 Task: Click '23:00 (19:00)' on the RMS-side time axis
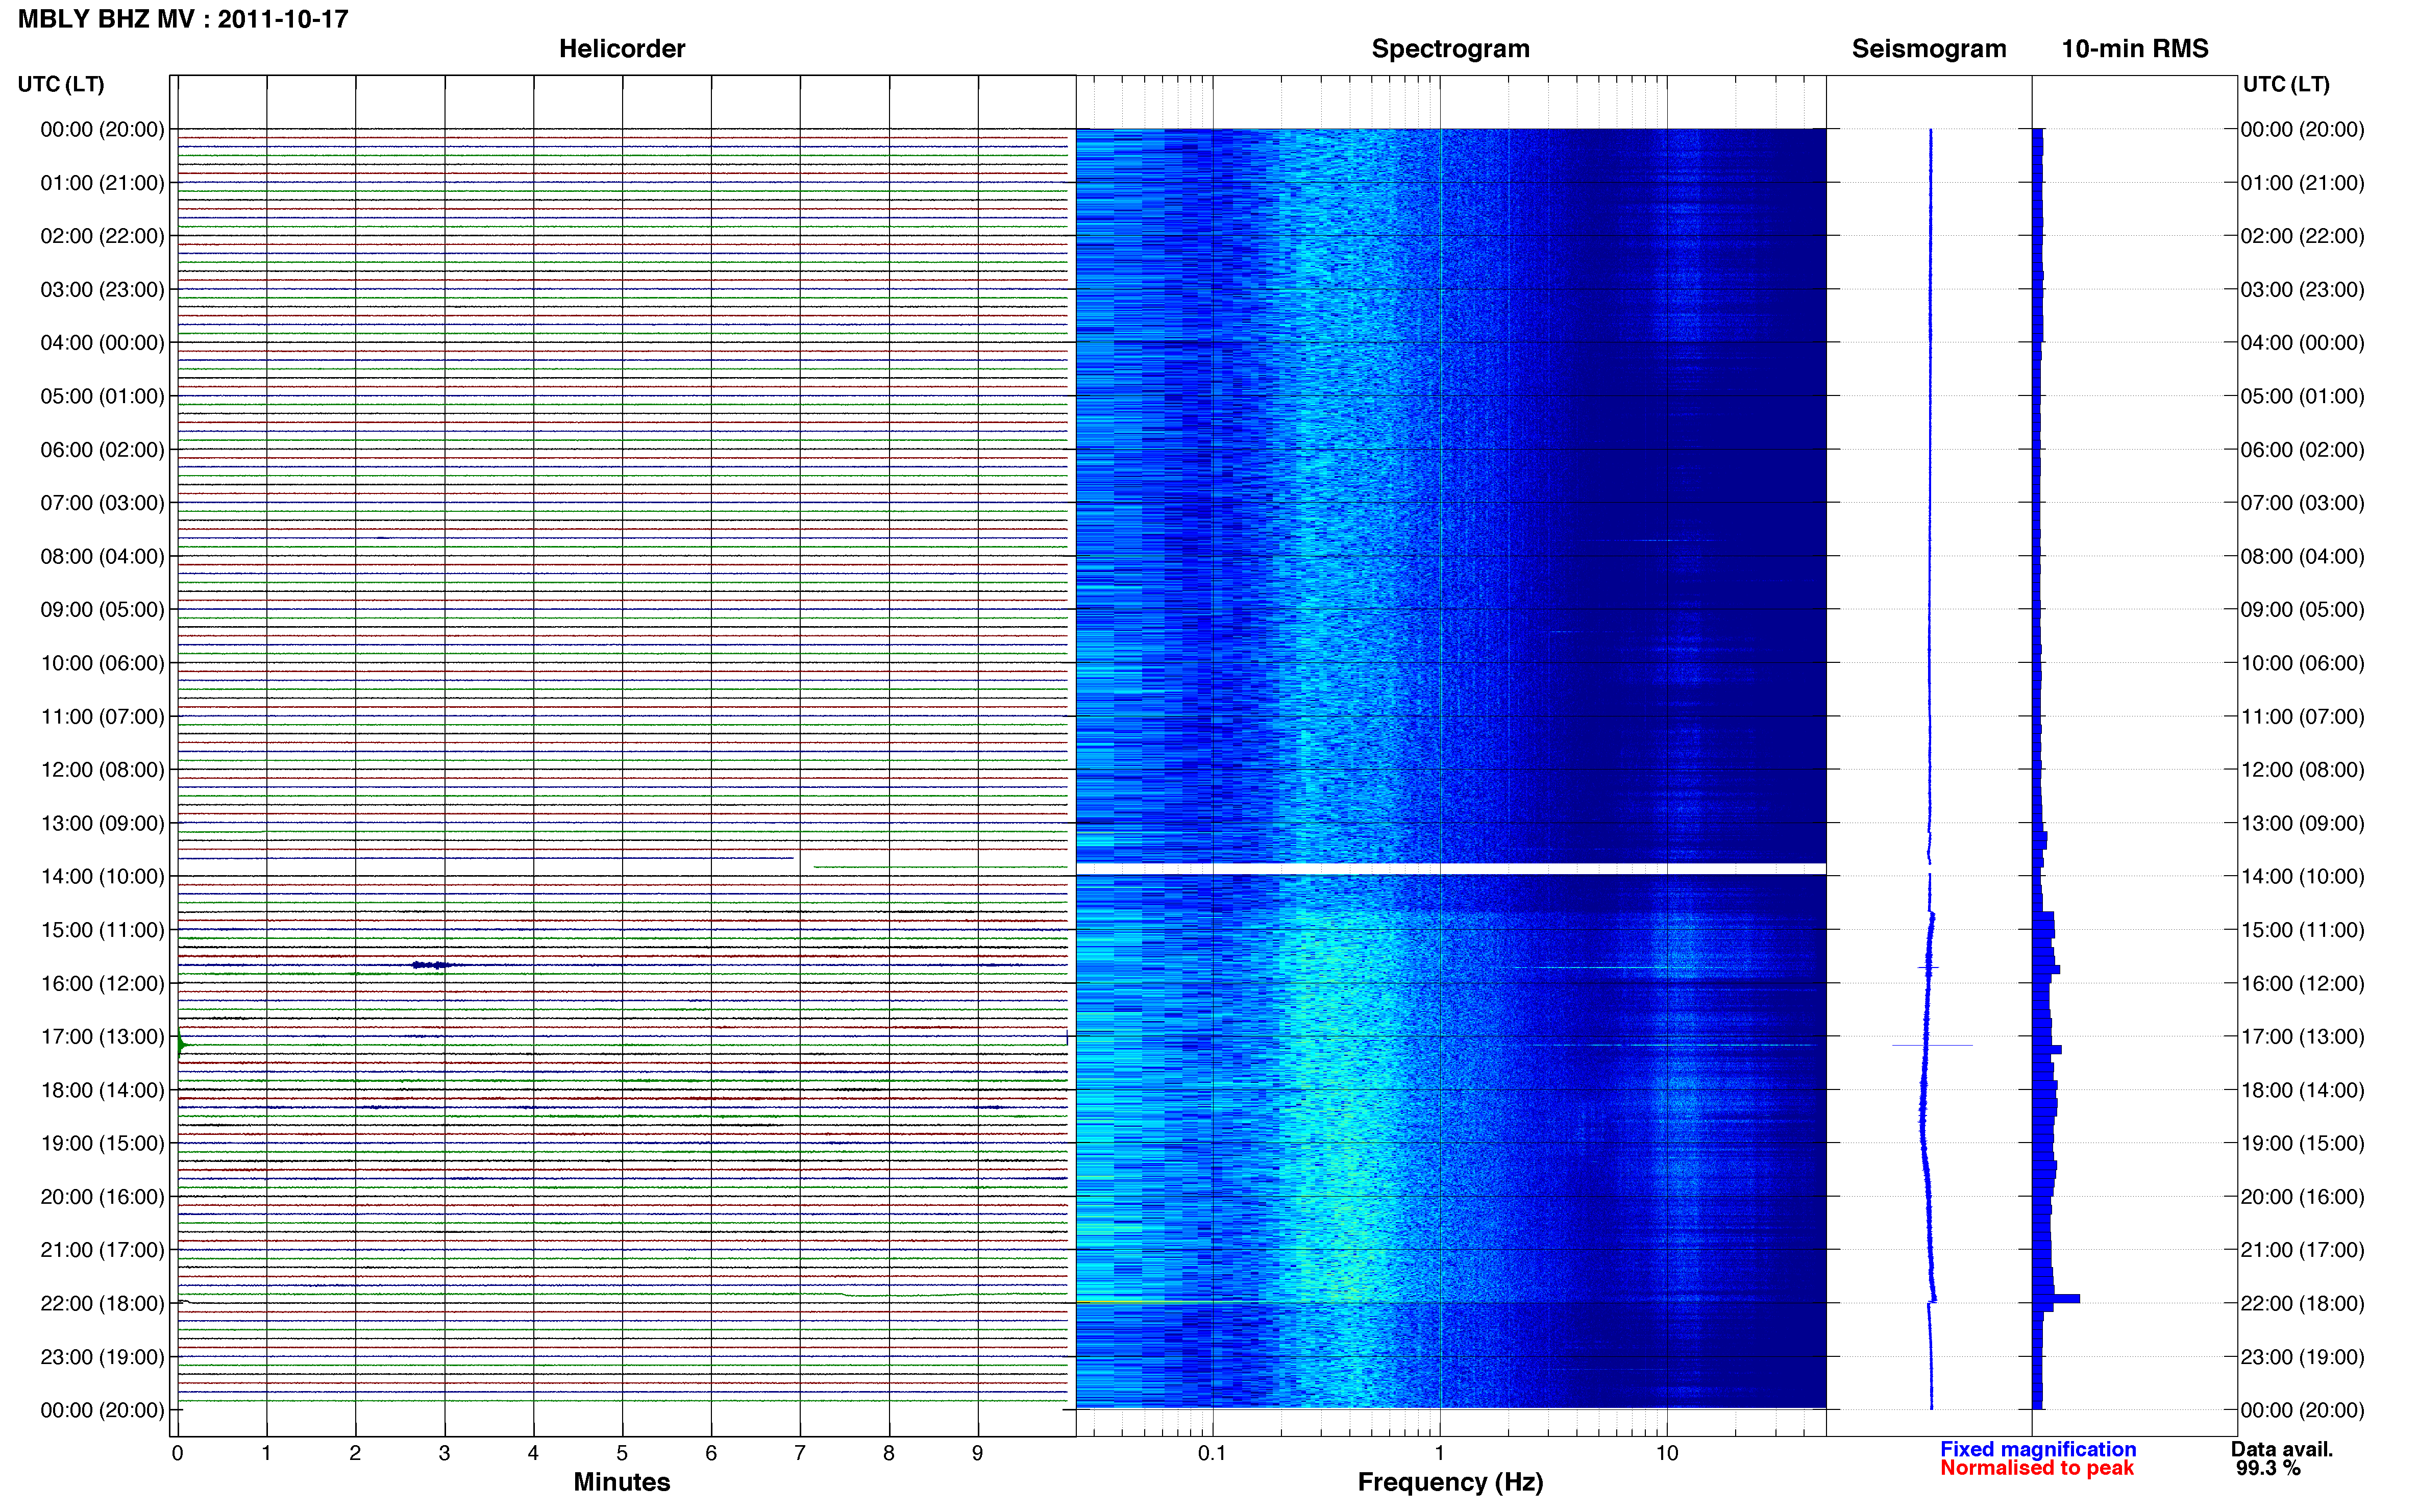click(2303, 1357)
